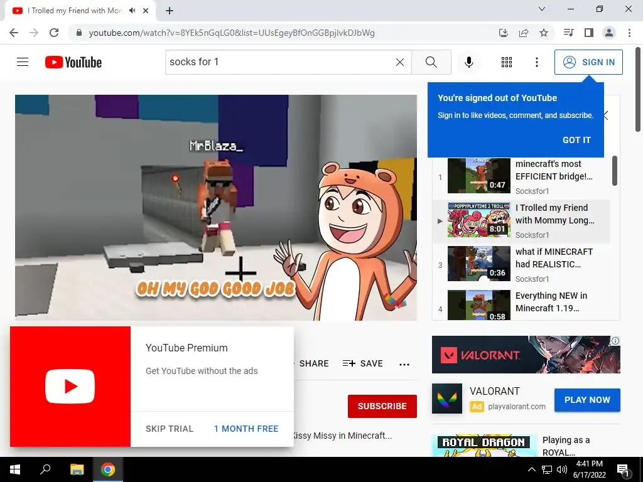
Task: Click PLAY NOW for Valorant ad
Action: (587, 400)
